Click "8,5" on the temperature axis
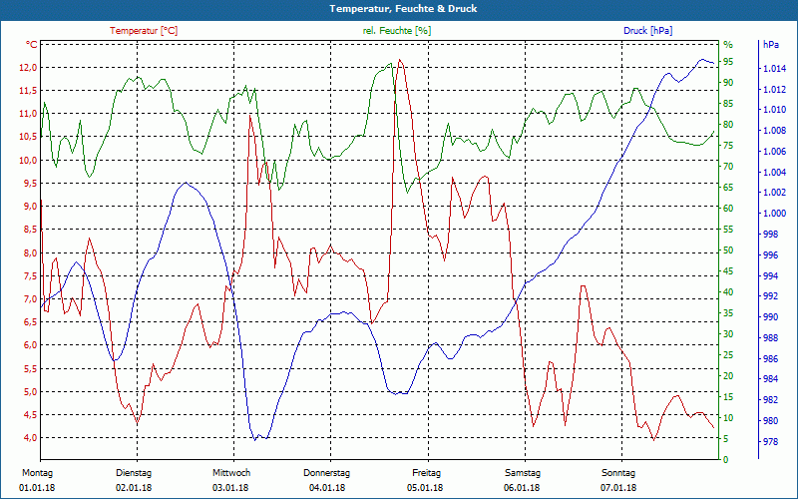Image resolution: width=798 pixels, height=499 pixels. [x=30, y=230]
